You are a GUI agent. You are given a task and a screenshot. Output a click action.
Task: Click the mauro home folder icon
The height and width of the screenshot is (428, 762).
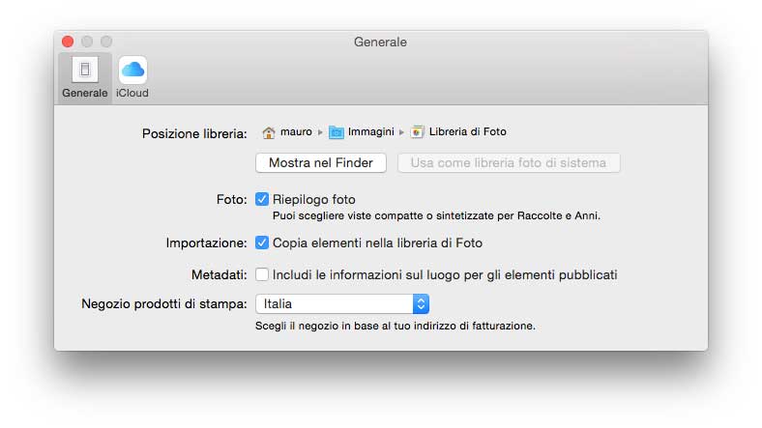click(269, 132)
